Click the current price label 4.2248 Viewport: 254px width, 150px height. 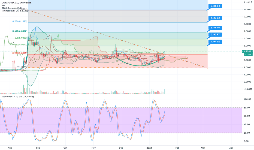(x=247, y=51)
